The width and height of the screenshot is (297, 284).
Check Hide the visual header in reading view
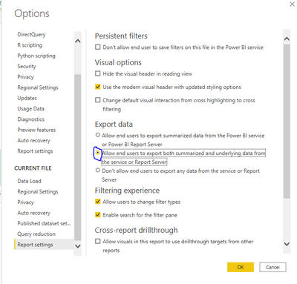pyautogui.click(x=98, y=73)
